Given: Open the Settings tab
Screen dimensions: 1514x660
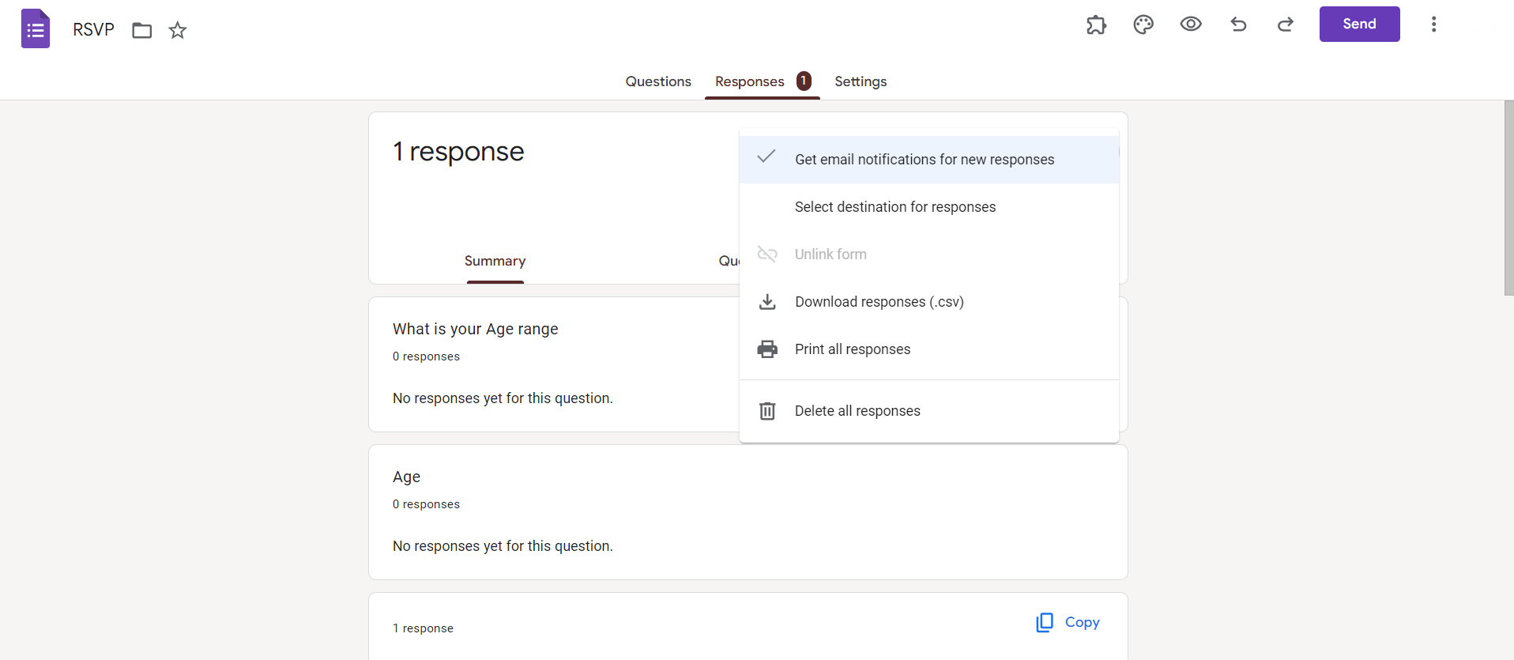Looking at the screenshot, I should [861, 81].
